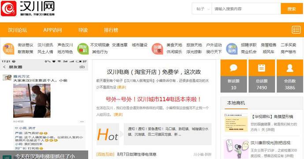
Task: Go to the 汉川资讯 board
Action: click(x=45, y=45)
